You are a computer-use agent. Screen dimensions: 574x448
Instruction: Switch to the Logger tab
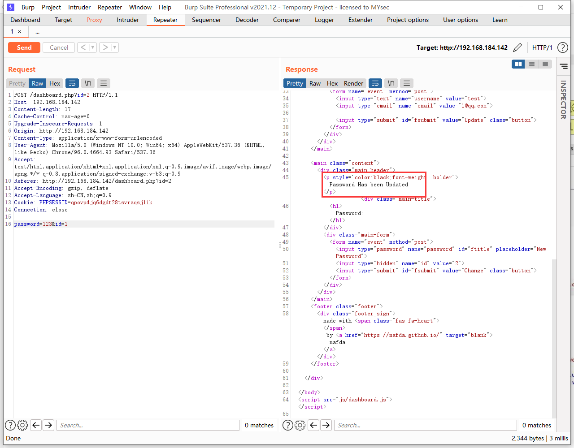(324, 20)
